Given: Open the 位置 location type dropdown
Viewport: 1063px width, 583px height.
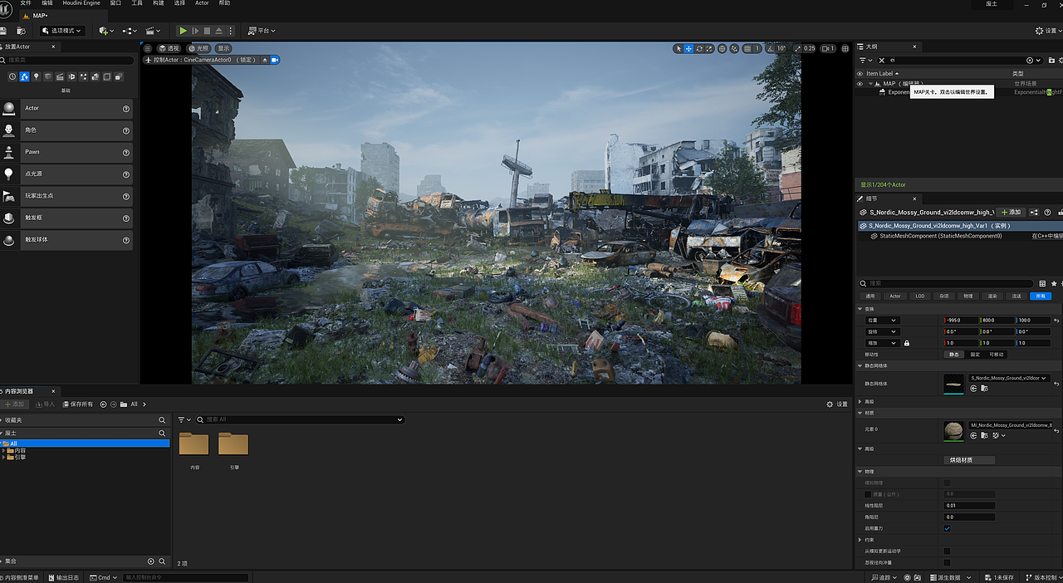Looking at the screenshot, I should (882, 320).
